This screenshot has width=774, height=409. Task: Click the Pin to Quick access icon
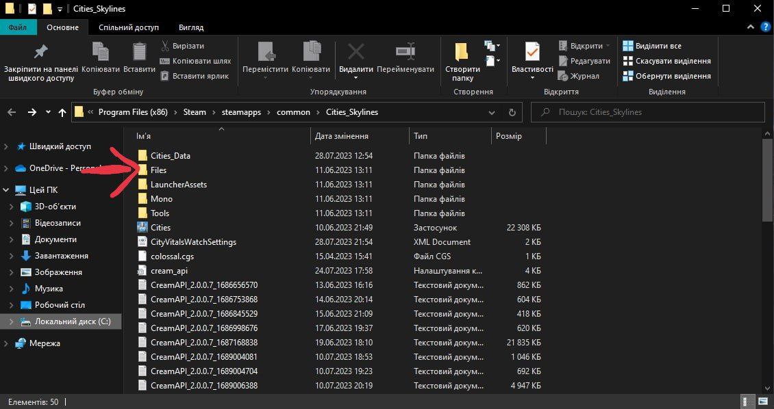click(40, 51)
